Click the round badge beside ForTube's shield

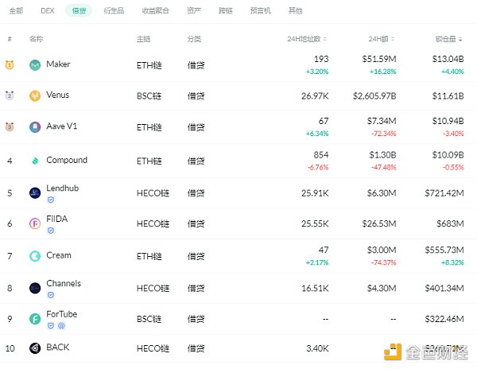click(61, 326)
